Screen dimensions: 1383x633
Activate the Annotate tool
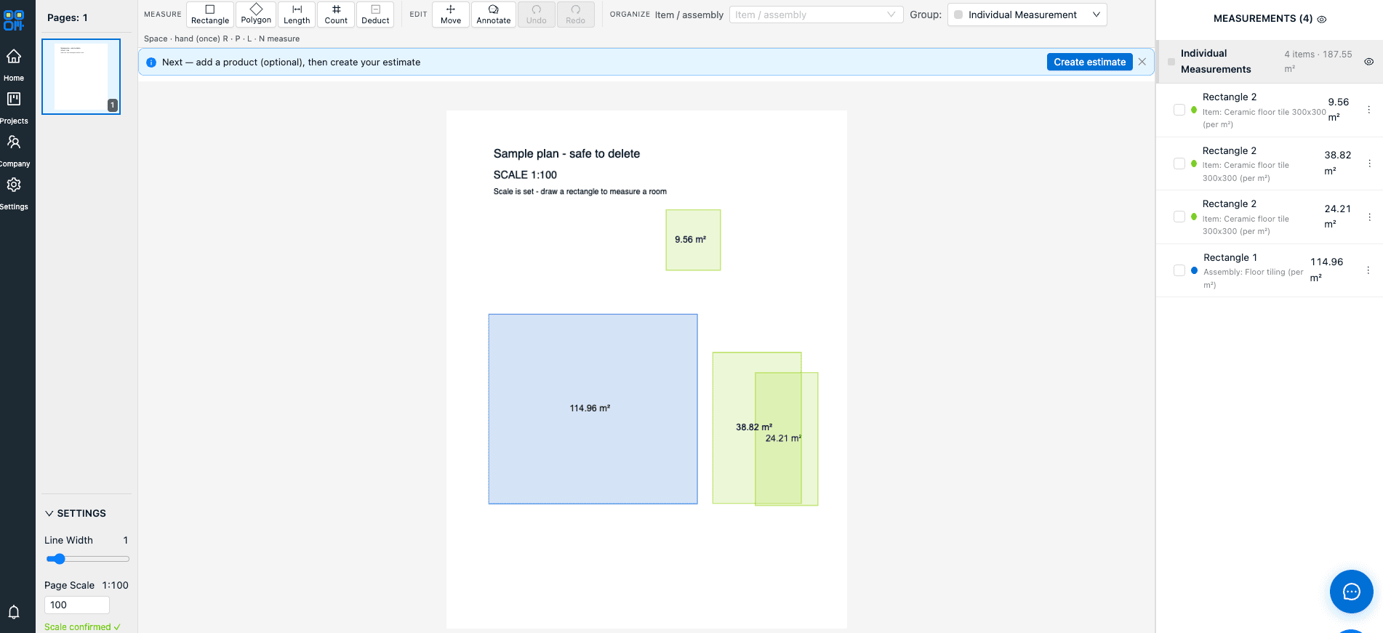pyautogui.click(x=494, y=15)
